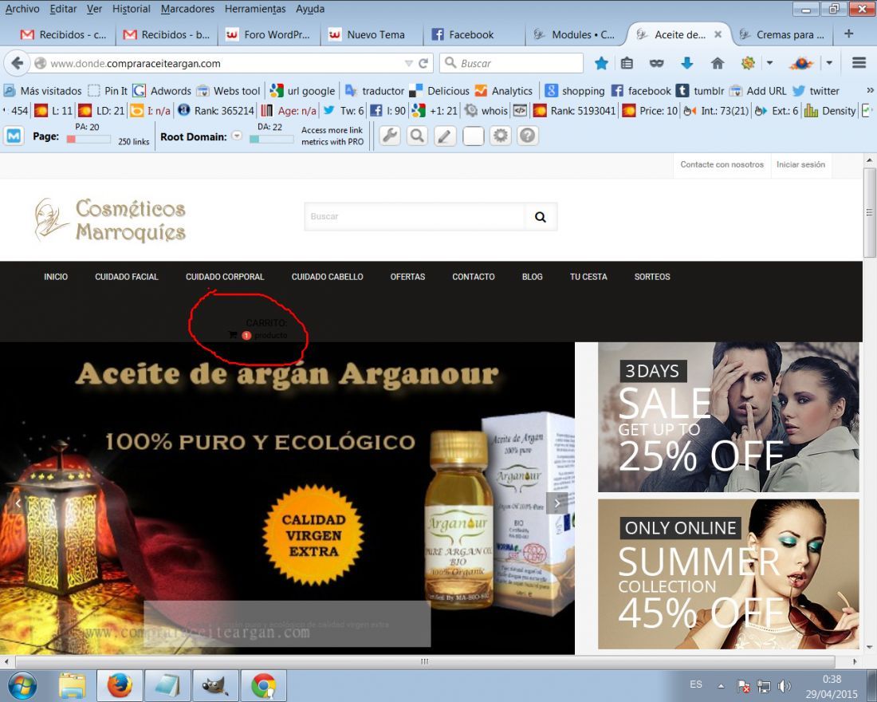Click the whois SEO toolbar item

(488, 111)
